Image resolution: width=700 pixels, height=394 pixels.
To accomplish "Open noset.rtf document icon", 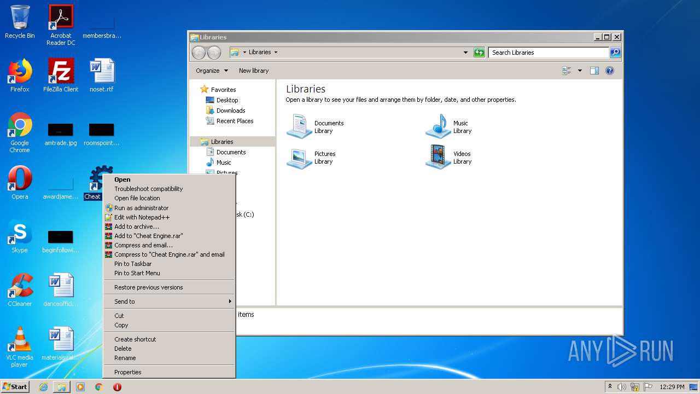I will pos(102,76).
